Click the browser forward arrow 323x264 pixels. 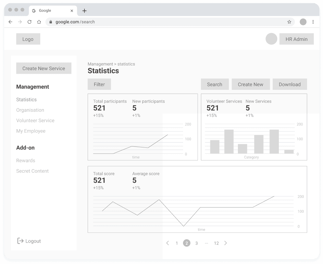click(x=20, y=22)
